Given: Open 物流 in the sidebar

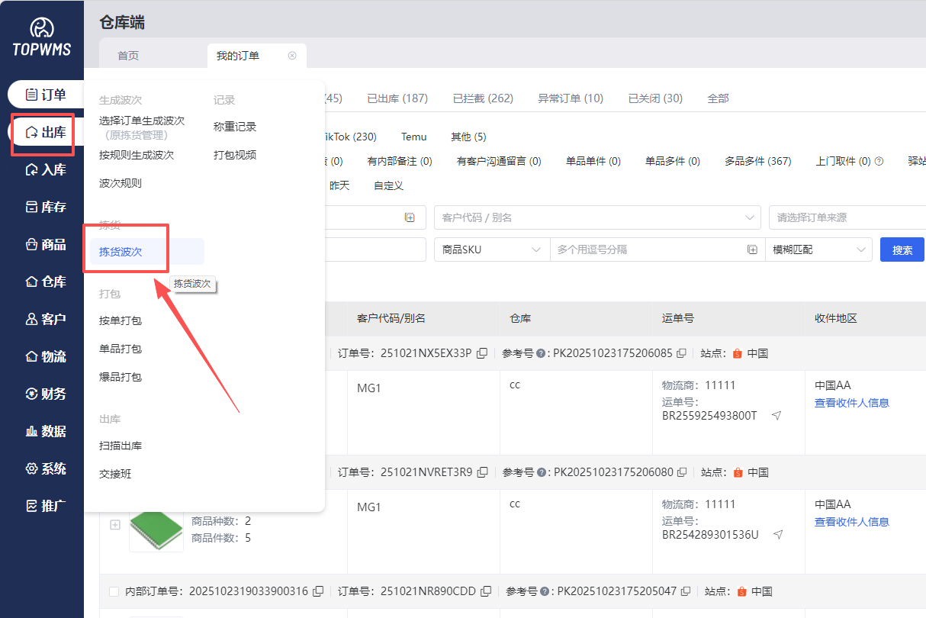Looking at the screenshot, I should click(46, 356).
